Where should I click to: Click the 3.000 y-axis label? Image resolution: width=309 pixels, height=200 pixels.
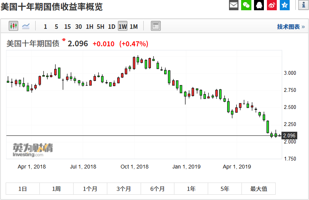pyautogui.click(x=290, y=73)
